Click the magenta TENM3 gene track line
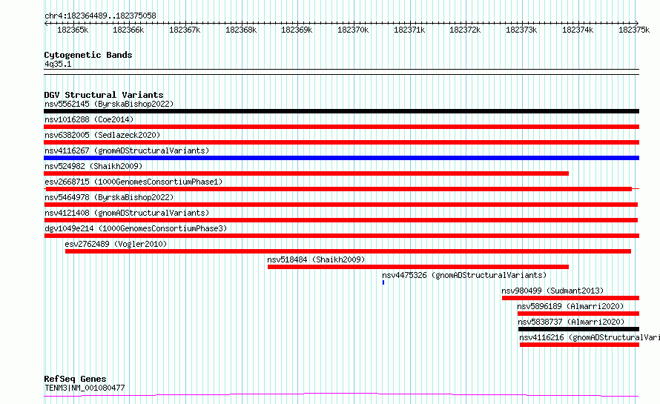The image size is (660, 404). 341,395
